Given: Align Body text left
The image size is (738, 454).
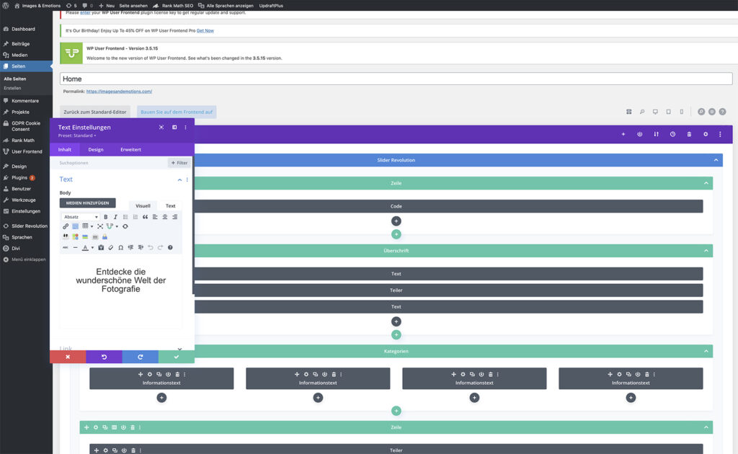Looking at the screenshot, I should [x=155, y=217].
